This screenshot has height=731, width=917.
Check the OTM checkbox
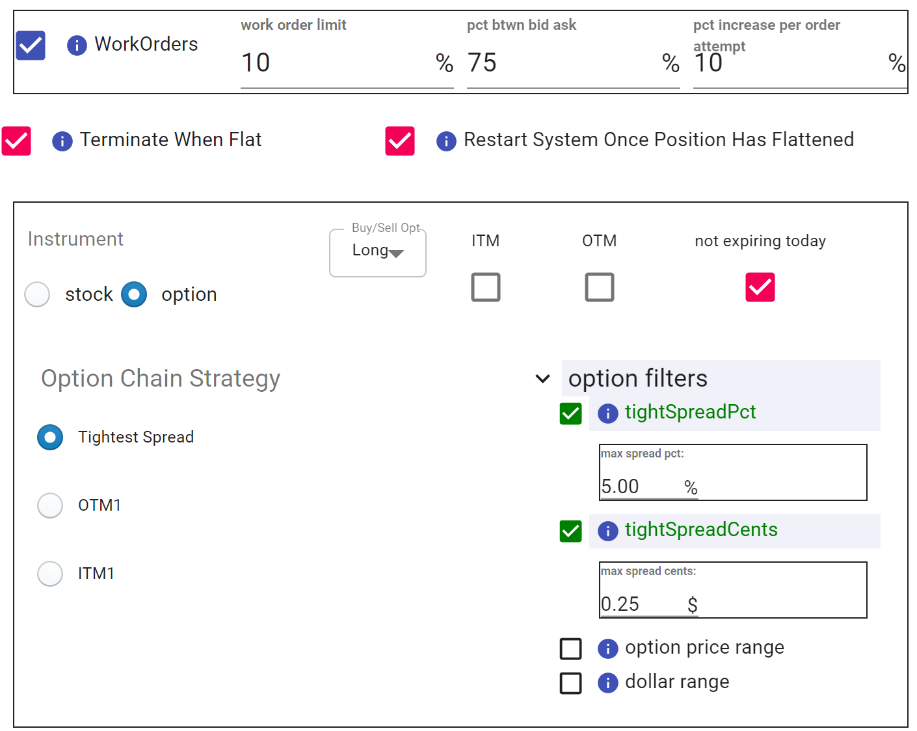click(x=599, y=287)
